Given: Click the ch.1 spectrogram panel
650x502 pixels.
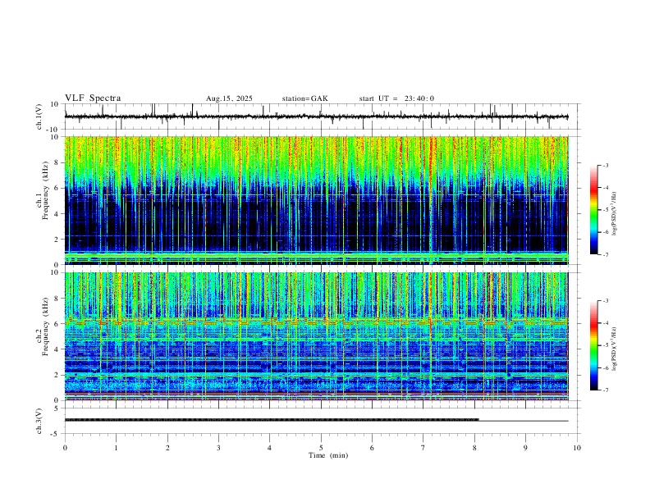Looking at the screenshot, I should 316,200.
